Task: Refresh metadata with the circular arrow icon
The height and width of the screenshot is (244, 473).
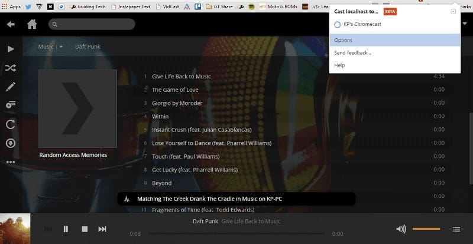Action: (11, 124)
